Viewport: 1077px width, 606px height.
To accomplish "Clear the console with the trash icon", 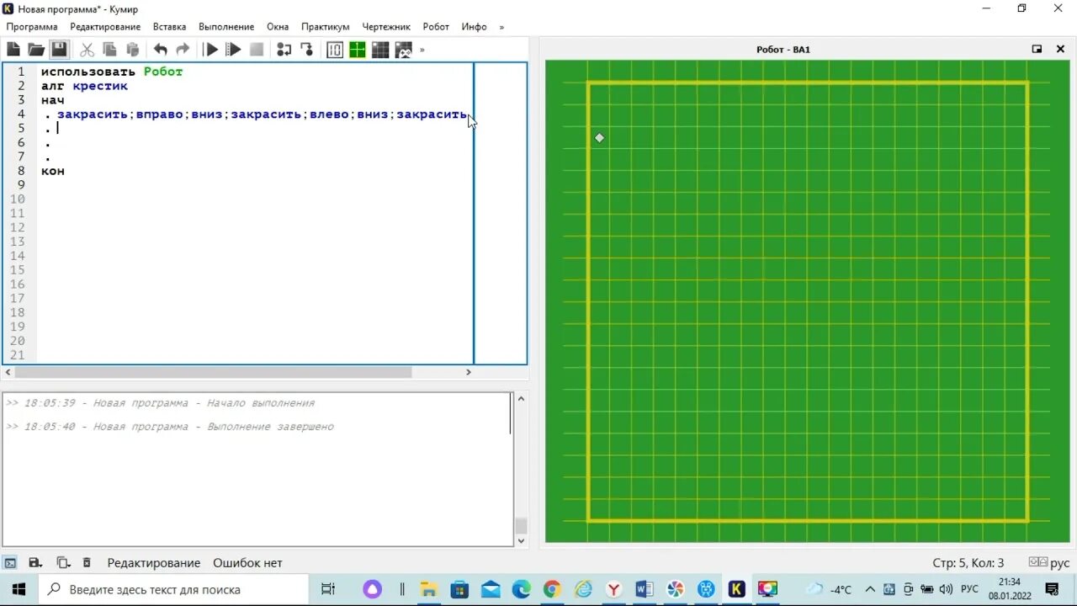I will click(86, 563).
